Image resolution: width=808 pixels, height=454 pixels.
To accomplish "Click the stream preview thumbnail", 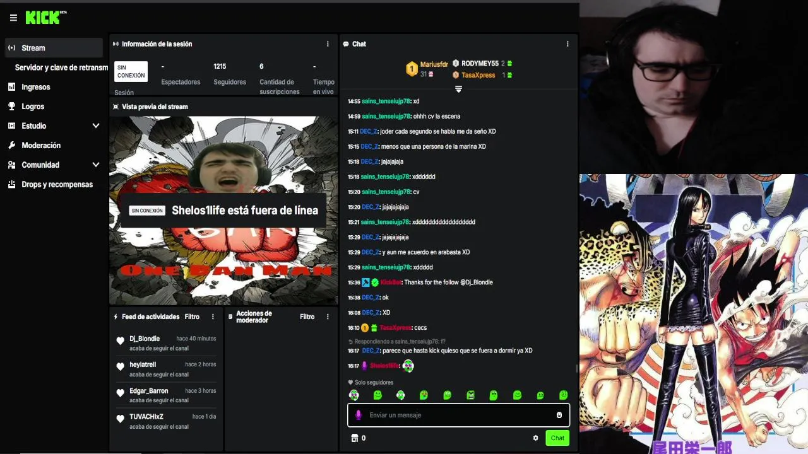I will 223,211.
